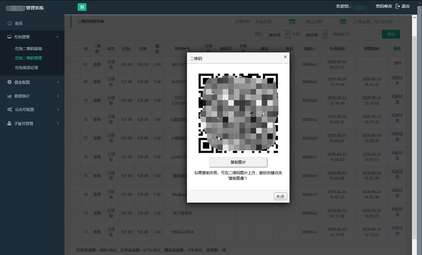
Task: Click the 购物帐号 input field
Action: click(x=354, y=34)
